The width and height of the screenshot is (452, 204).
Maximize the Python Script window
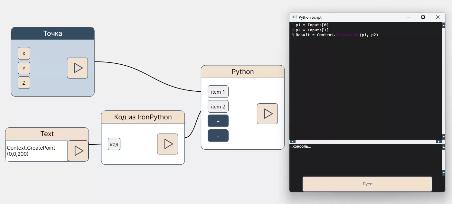tap(423, 17)
